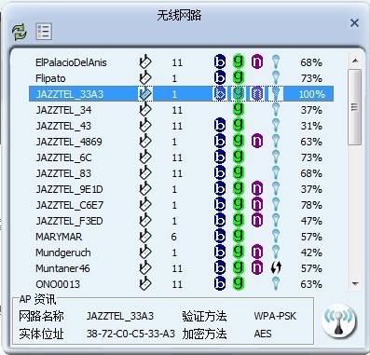Click the channel icon for ONO0013
The height and width of the screenshot is (355, 370).
pyautogui.click(x=145, y=283)
